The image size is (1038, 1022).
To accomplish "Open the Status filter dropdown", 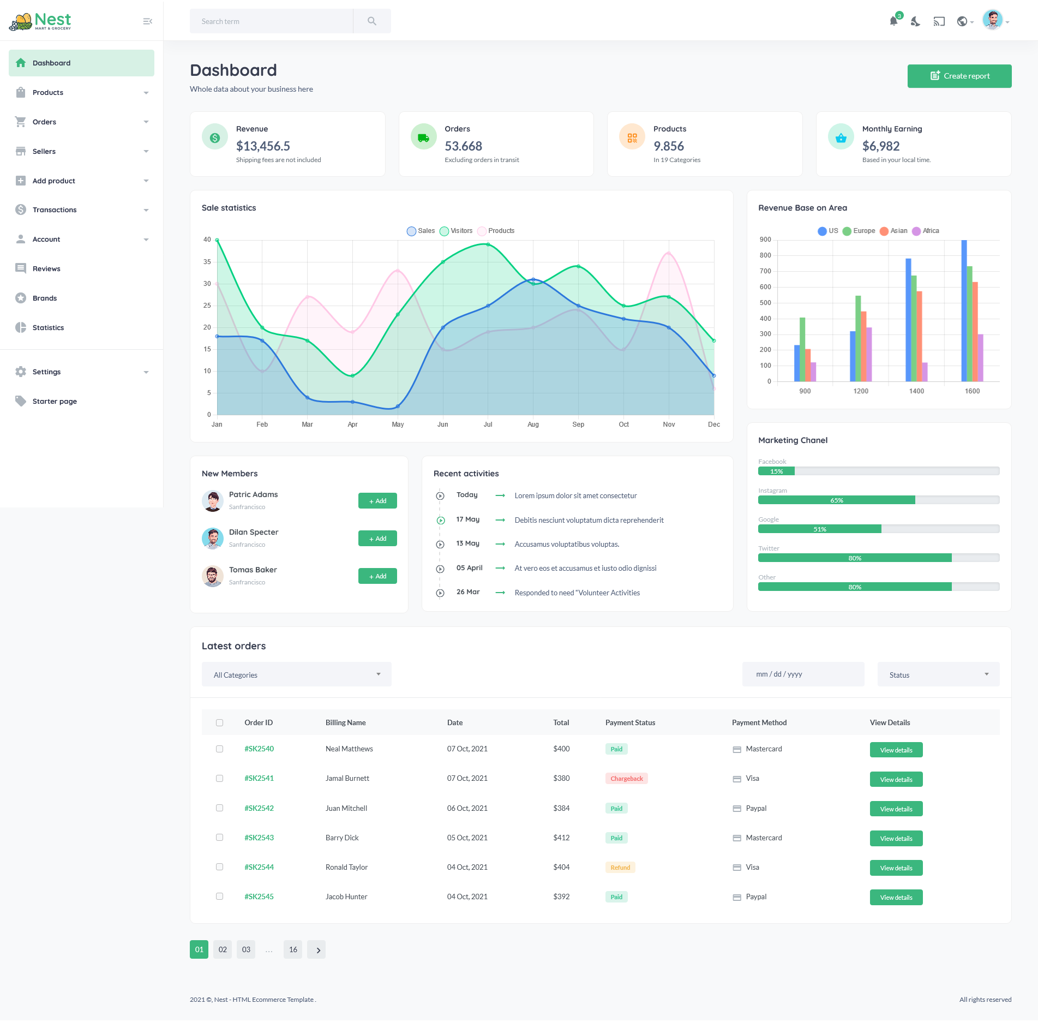I will point(938,675).
